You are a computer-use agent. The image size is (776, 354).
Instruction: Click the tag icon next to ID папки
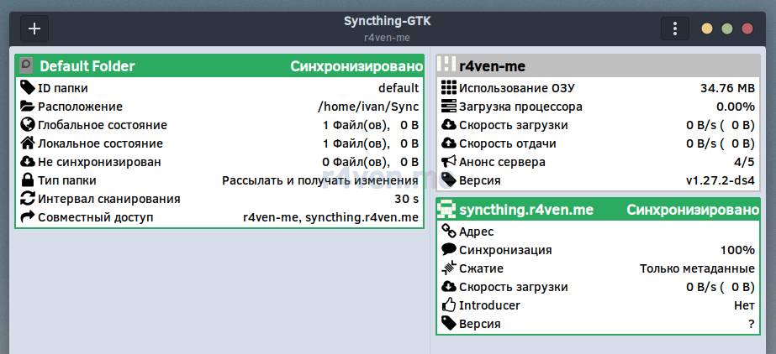pyautogui.click(x=27, y=88)
